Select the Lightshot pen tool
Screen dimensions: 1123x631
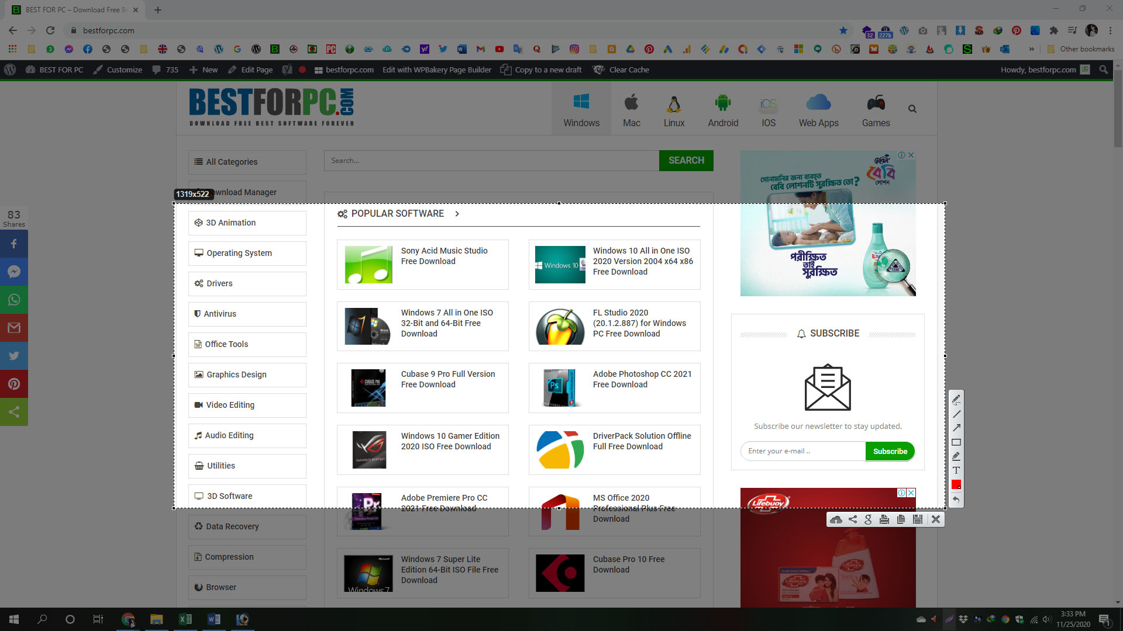click(x=956, y=400)
